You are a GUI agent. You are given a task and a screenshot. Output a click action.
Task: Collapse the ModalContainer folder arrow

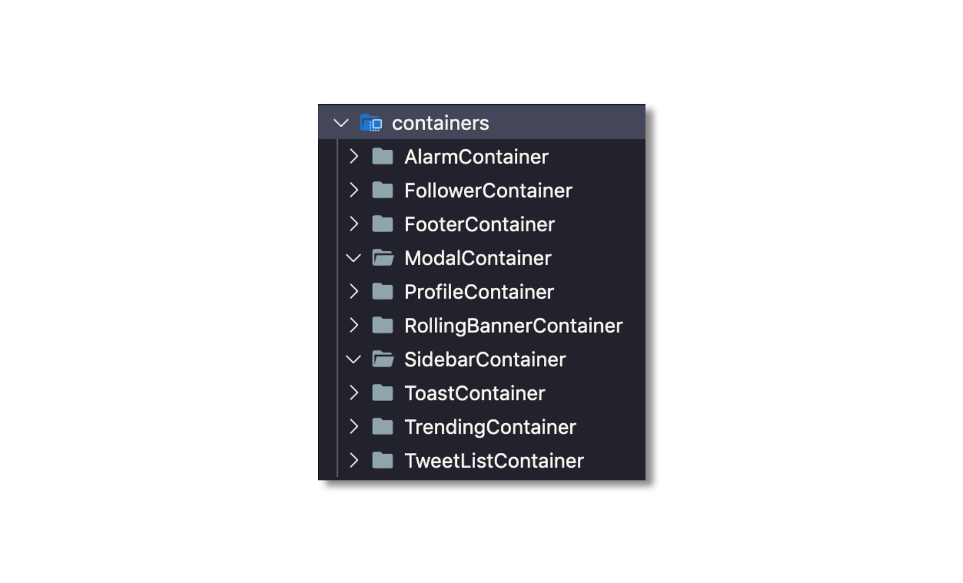(354, 258)
